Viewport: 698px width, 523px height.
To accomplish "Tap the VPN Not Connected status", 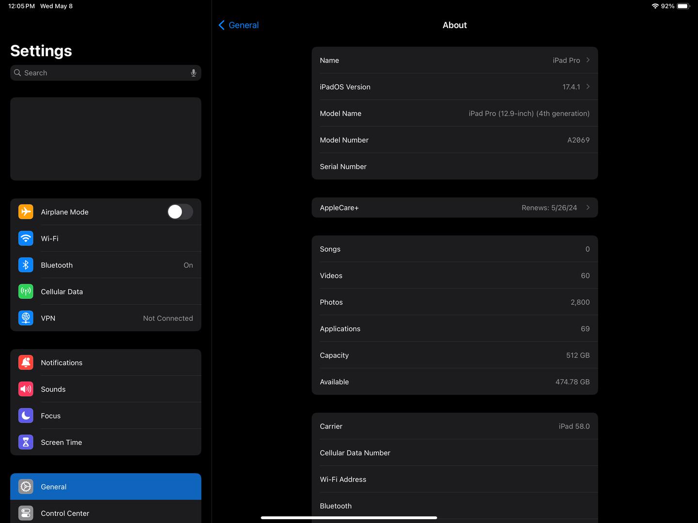I will [168, 318].
